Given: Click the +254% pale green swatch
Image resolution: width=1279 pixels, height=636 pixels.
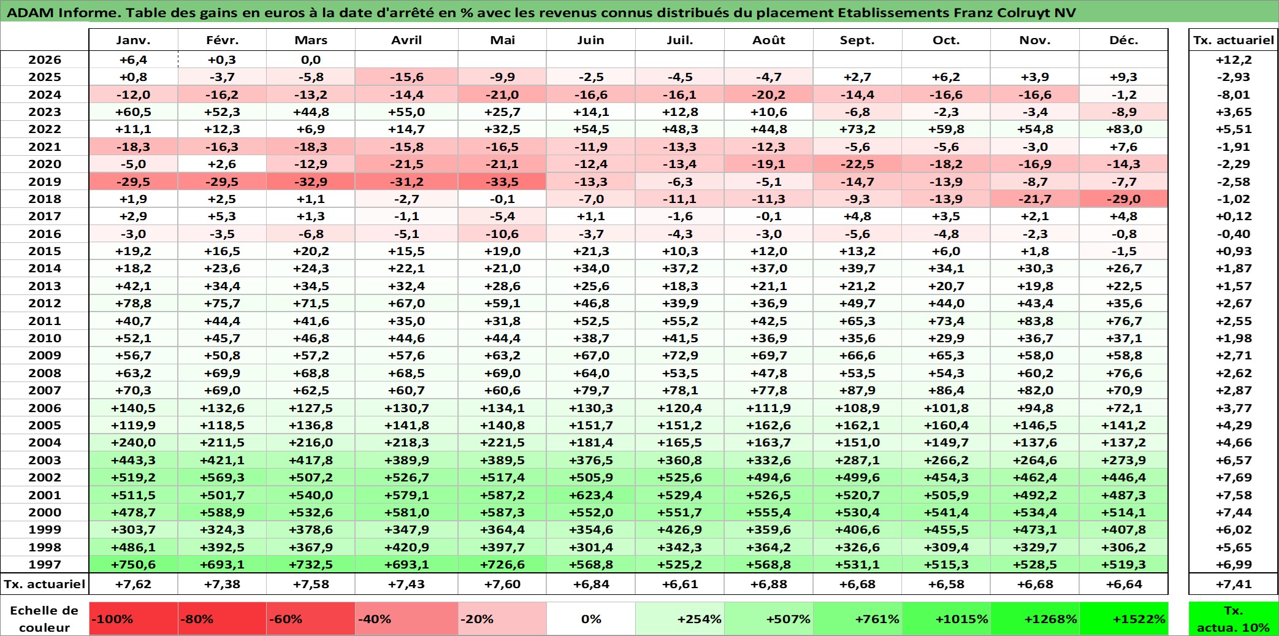Looking at the screenshot, I should pyautogui.click(x=680, y=618).
